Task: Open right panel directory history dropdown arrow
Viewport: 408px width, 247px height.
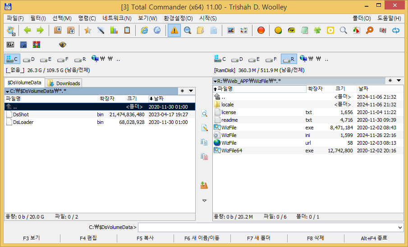Action: pyautogui.click(x=399, y=81)
